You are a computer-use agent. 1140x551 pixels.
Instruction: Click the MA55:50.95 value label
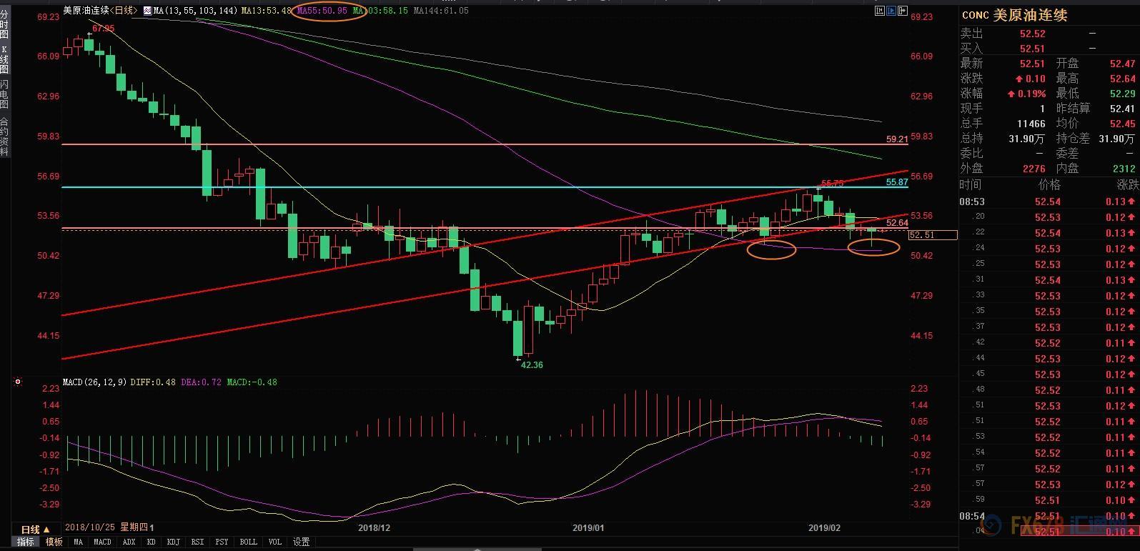322,11
